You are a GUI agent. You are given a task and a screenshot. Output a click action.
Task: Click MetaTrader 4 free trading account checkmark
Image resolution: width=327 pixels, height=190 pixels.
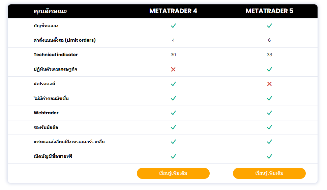(x=173, y=156)
